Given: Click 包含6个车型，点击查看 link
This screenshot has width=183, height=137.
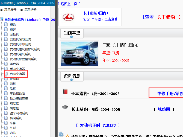Looking at the screenshot, I should (100, 19).
